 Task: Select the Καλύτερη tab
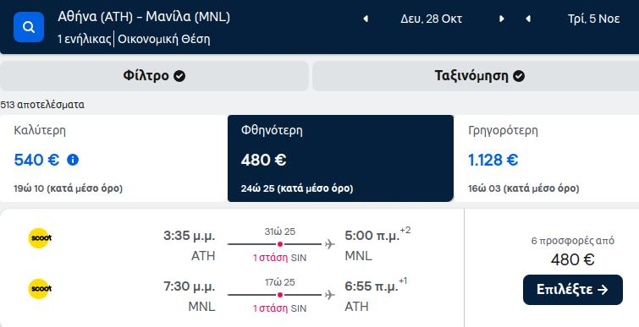click(x=113, y=158)
